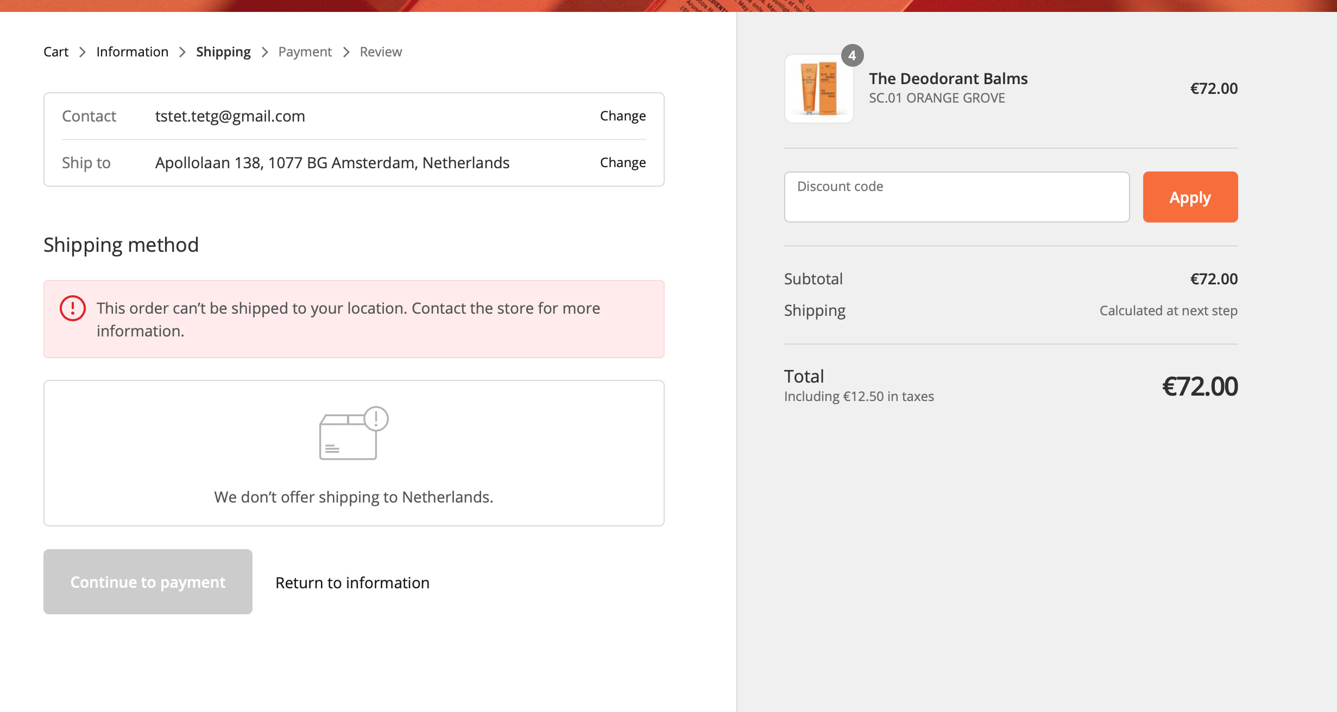Screen dimensions: 1337x712
Task: Open the Deodorant Balms product thumbnail
Action: point(818,89)
